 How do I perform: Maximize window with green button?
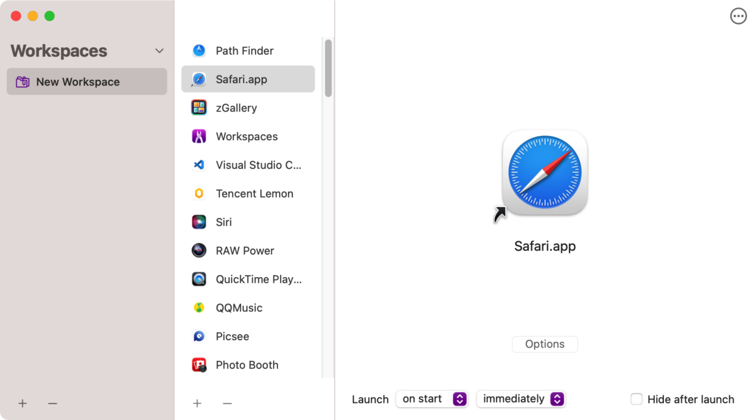coord(49,16)
